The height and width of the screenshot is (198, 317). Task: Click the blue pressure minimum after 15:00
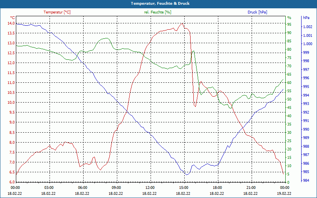187,175
